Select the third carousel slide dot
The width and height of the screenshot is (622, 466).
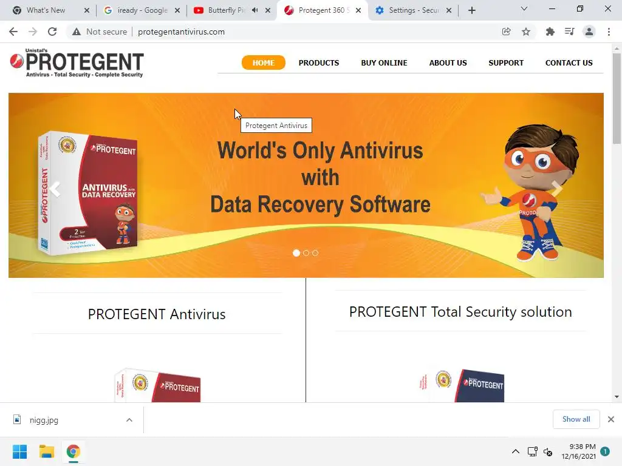315,253
